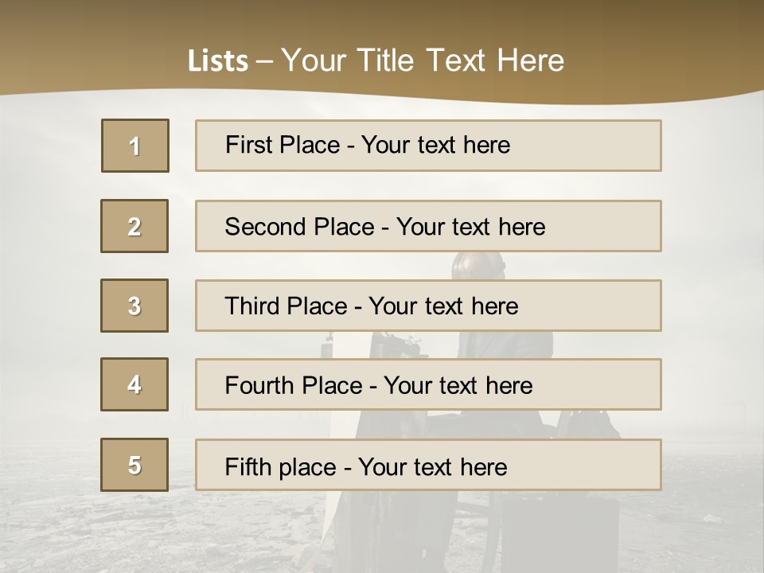Select the Fourth Place text box
The image size is (764, 573).
point(428,384)
